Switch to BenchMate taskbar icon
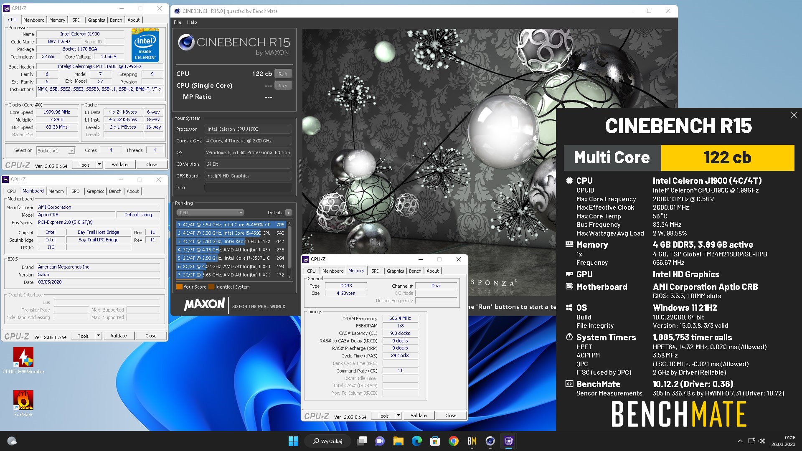Viewport: 802px width, 451px height. [x=472, y=441]
